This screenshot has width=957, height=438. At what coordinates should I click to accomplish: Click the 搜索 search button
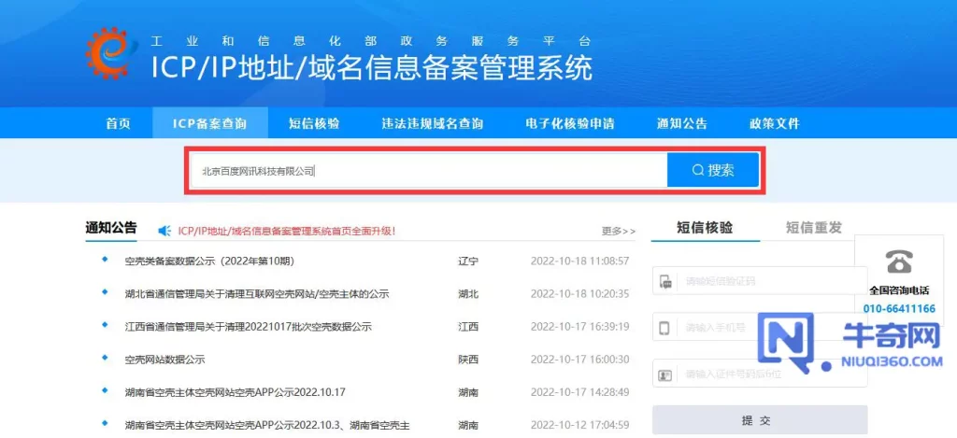click(x=713, y=170)
